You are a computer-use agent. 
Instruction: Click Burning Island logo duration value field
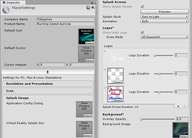[181, 92]
